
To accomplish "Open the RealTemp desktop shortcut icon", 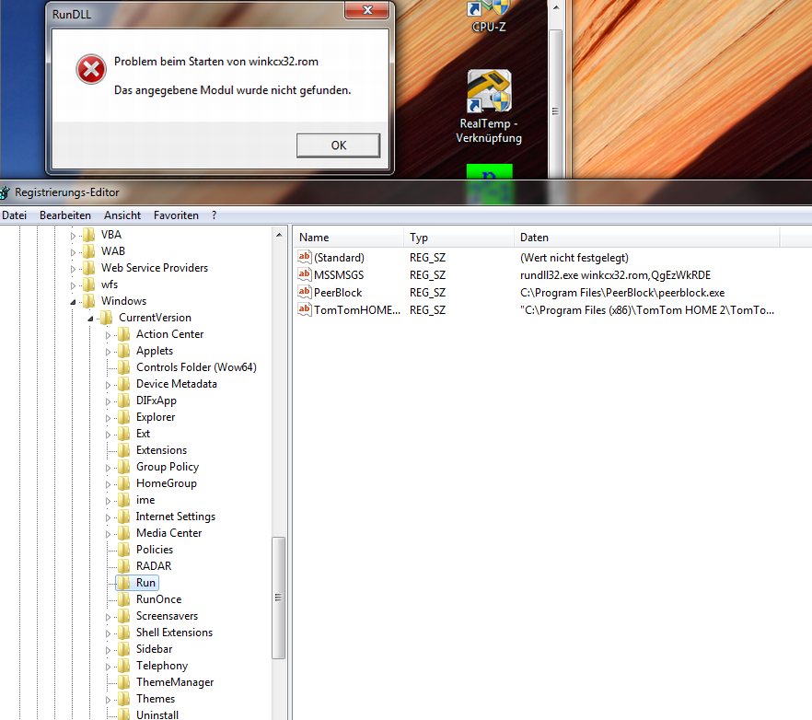I will coord(489,92).
